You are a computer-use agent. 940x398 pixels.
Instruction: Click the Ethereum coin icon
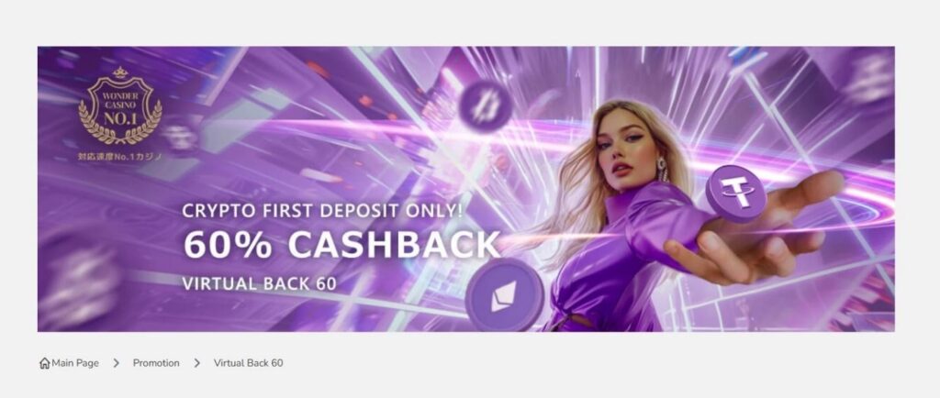click(504, 295)
